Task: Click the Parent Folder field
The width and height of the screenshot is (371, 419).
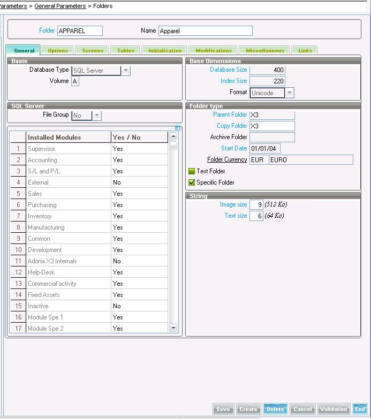Action: pyautogui.click(x=272, y=115)
